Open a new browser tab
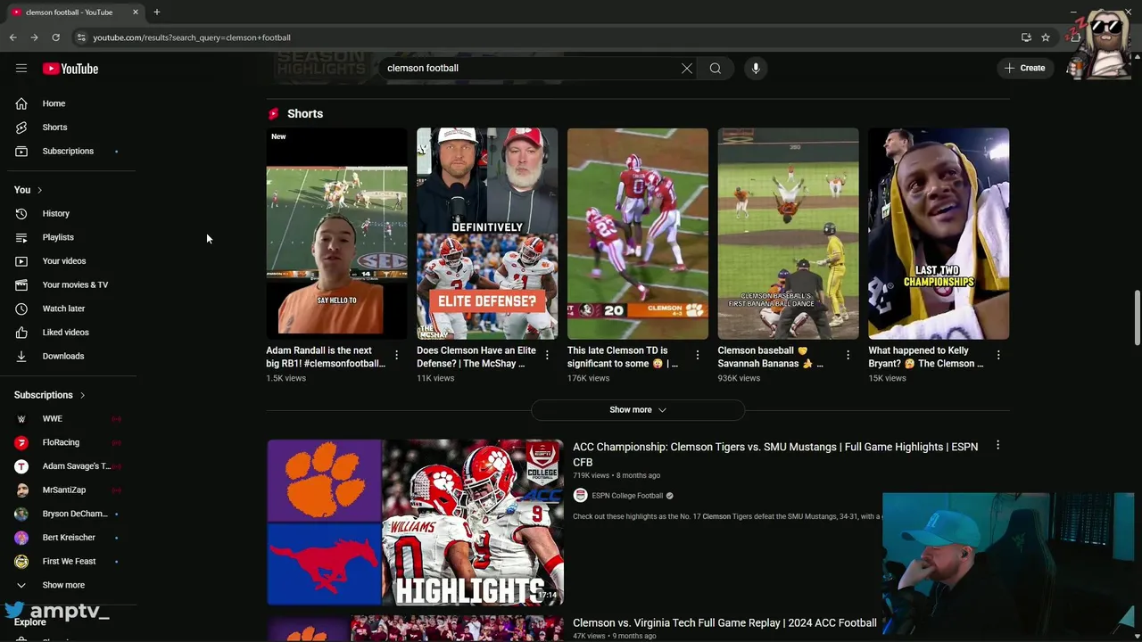Screen dimensions: 1142x642 pos(156,12)
